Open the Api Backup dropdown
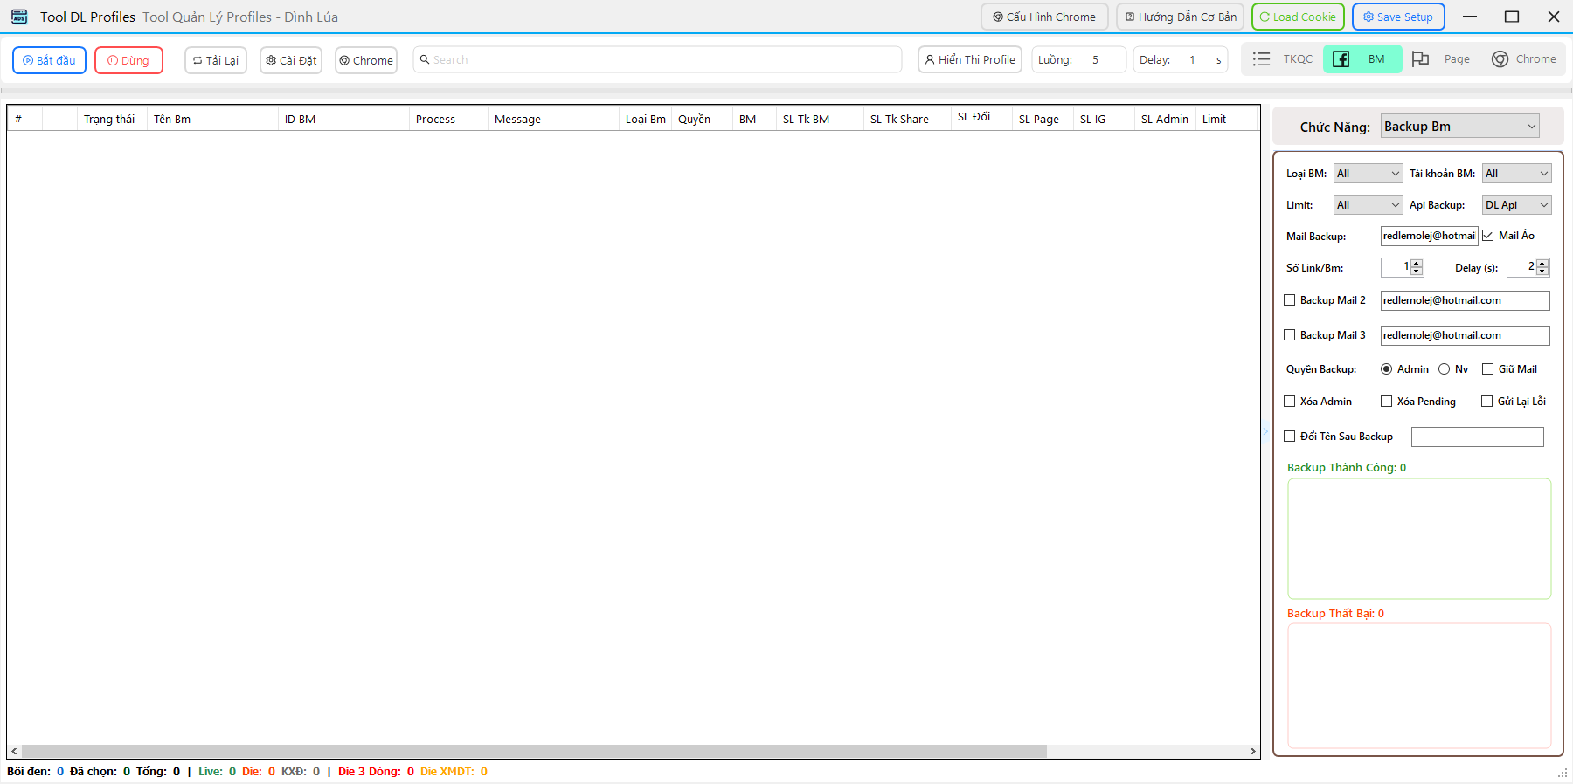Screen dimensions: 1573x784 tap(1517, 205)
